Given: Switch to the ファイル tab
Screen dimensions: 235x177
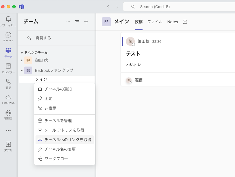Looking at the screenshot, I should point(155,22).
